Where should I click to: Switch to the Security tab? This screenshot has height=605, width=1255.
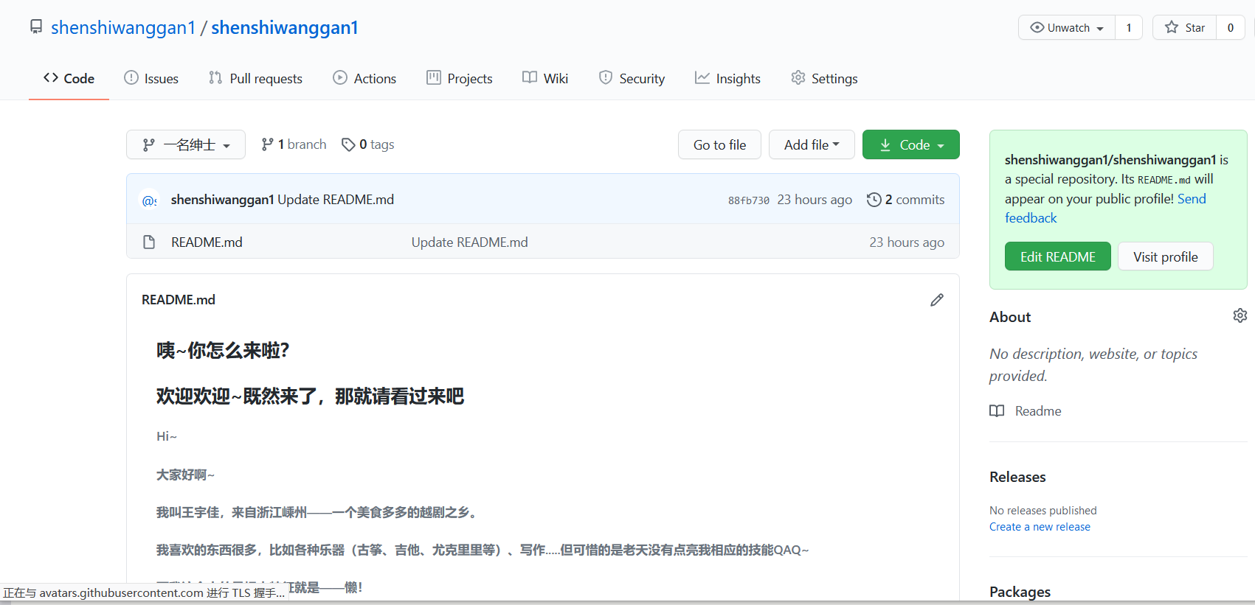point(632,78)
